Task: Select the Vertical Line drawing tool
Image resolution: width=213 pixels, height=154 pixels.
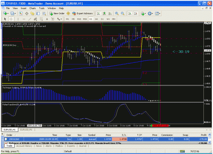Action: click(x=18, y=19)
